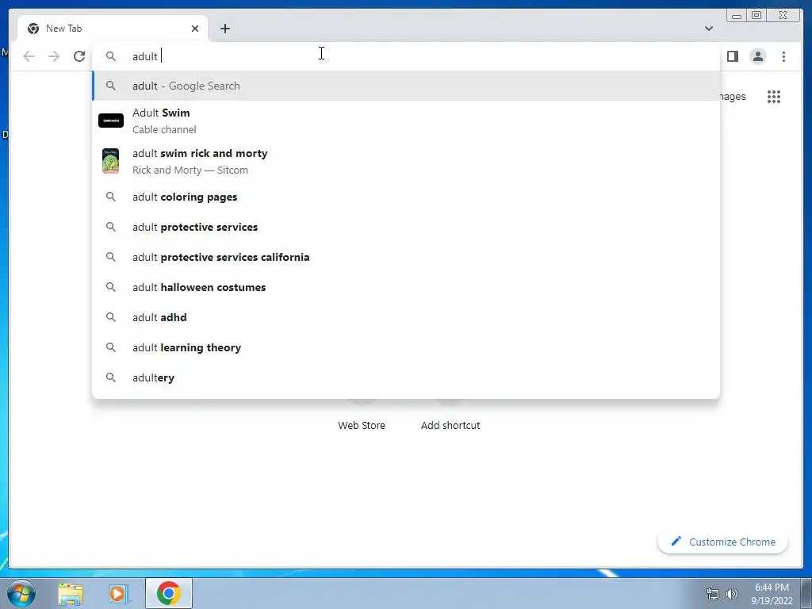Select 'adult coloring pages' suggestion
Screen dimensions: 812x609
point(407,197)
